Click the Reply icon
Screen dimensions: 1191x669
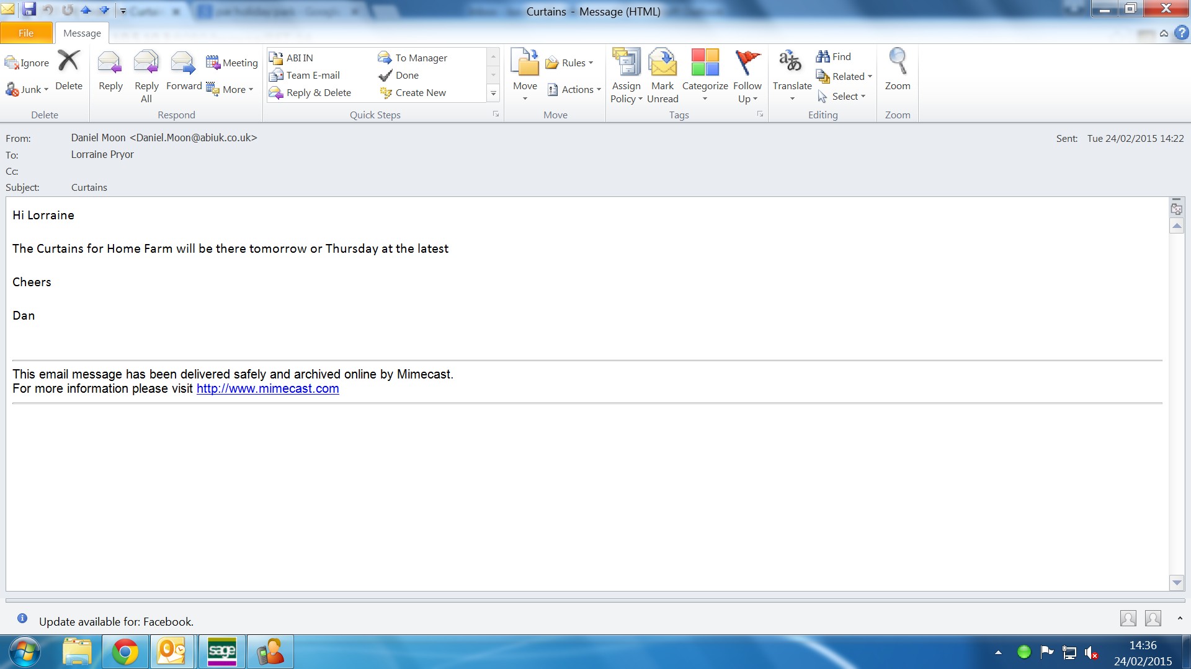point(110,63)
